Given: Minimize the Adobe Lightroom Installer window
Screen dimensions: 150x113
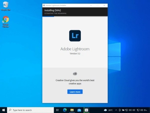Looking at the screenshot, I should click(91, 6).
